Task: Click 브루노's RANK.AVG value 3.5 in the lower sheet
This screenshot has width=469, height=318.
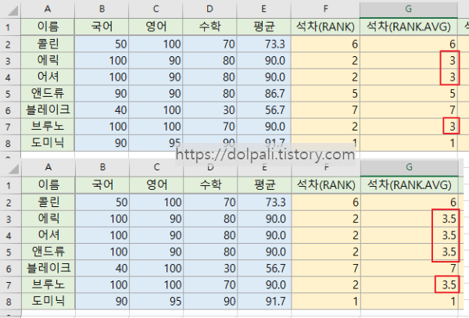Action: click(x=410, y=284)
